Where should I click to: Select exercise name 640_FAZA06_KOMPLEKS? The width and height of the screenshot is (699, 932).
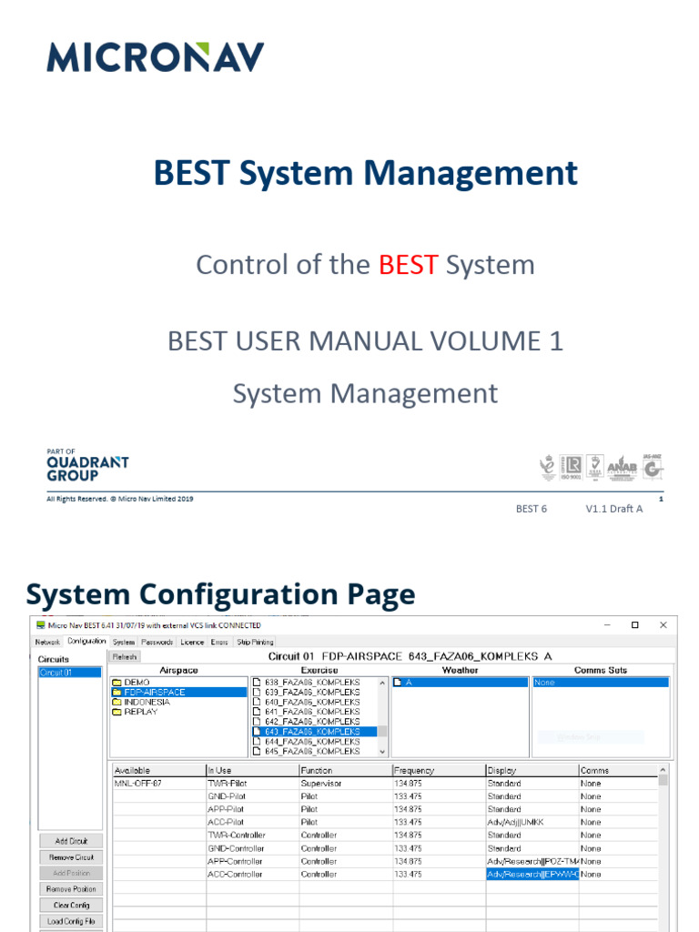312,702
